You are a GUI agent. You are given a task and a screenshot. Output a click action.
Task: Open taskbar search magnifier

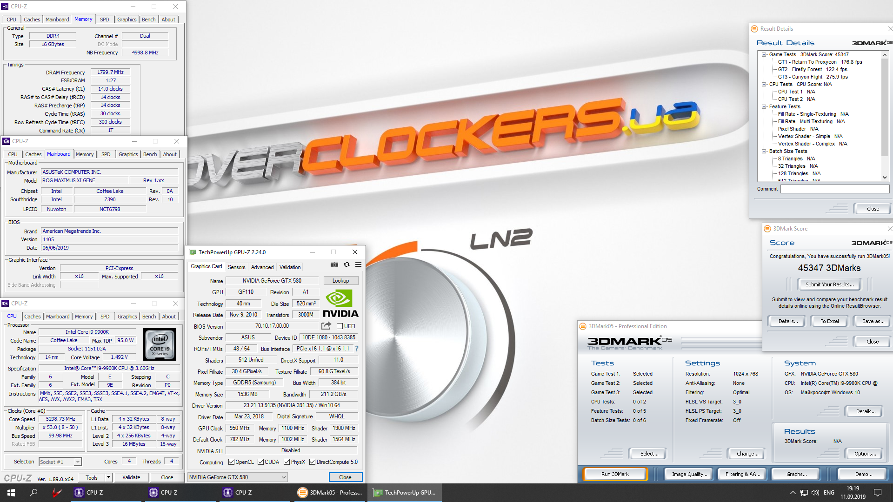(33, 493)
